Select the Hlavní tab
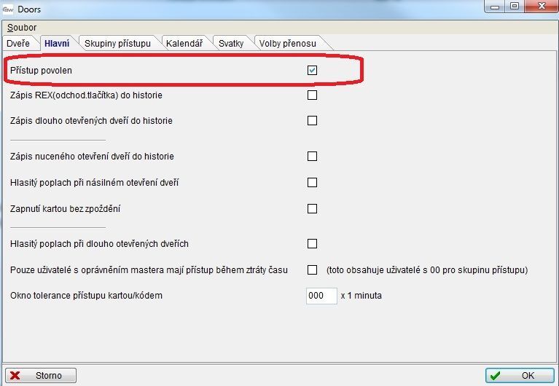559x386 pixels. 57,44
